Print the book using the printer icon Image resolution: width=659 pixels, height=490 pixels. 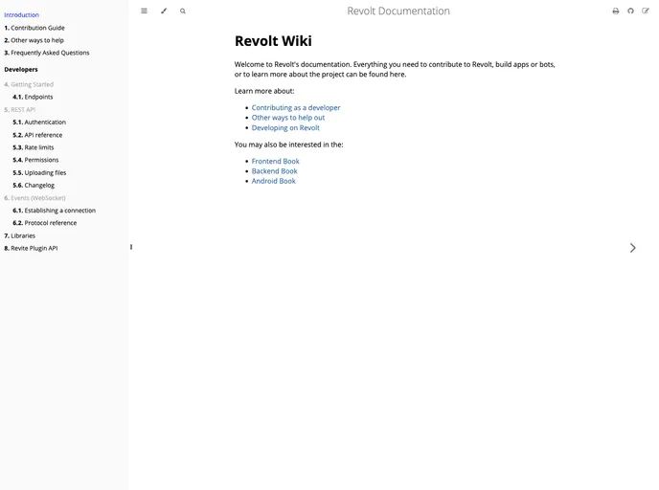click(616, 11)
